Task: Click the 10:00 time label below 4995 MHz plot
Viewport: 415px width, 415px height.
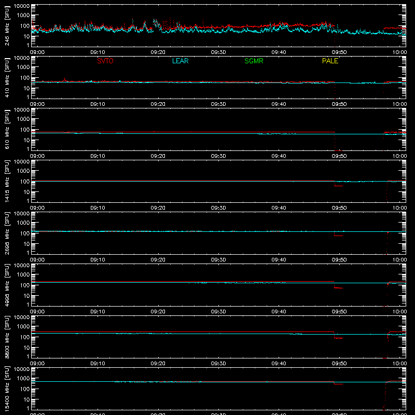Action: pyautogui.click(x=399, y=312)
